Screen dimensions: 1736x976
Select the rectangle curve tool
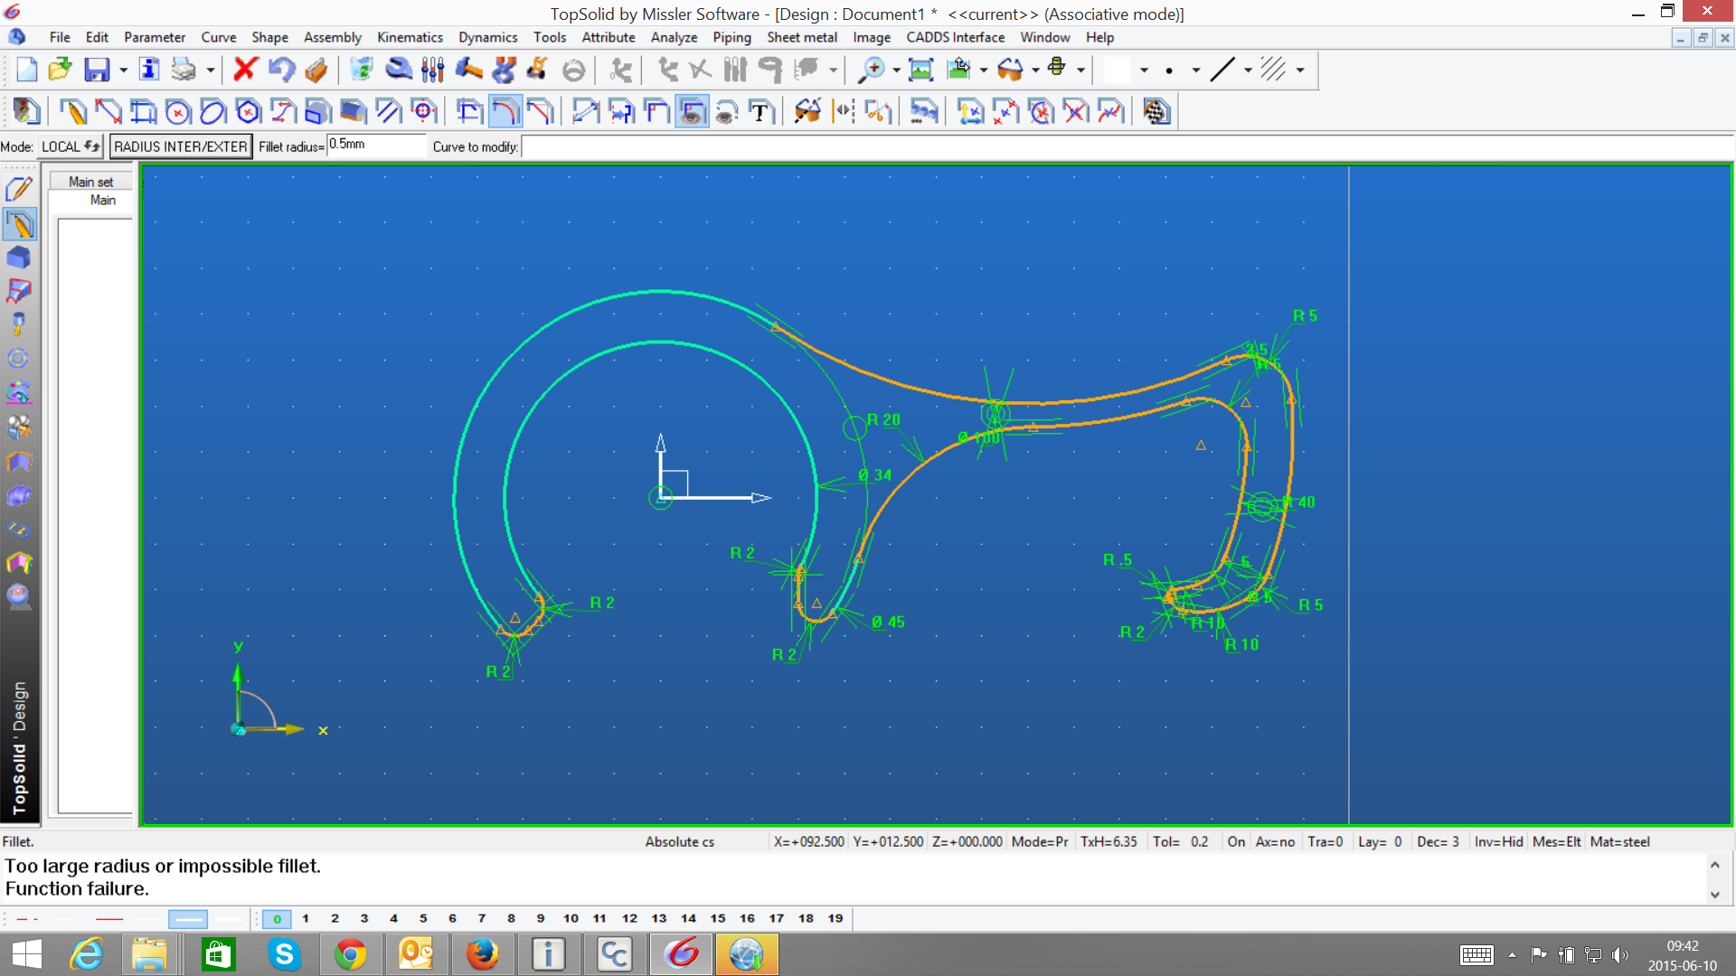coord(144,112)
